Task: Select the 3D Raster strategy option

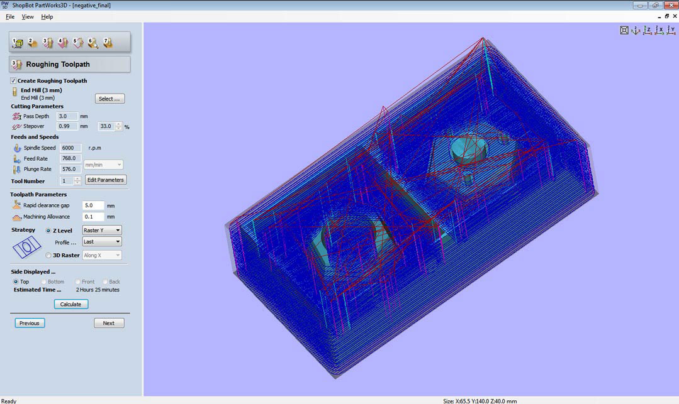Action: coord(48,255)
